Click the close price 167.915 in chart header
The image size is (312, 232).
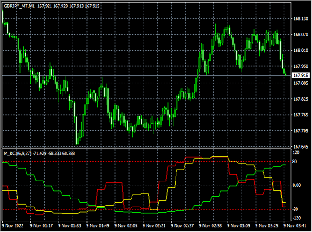coord(92,6)
